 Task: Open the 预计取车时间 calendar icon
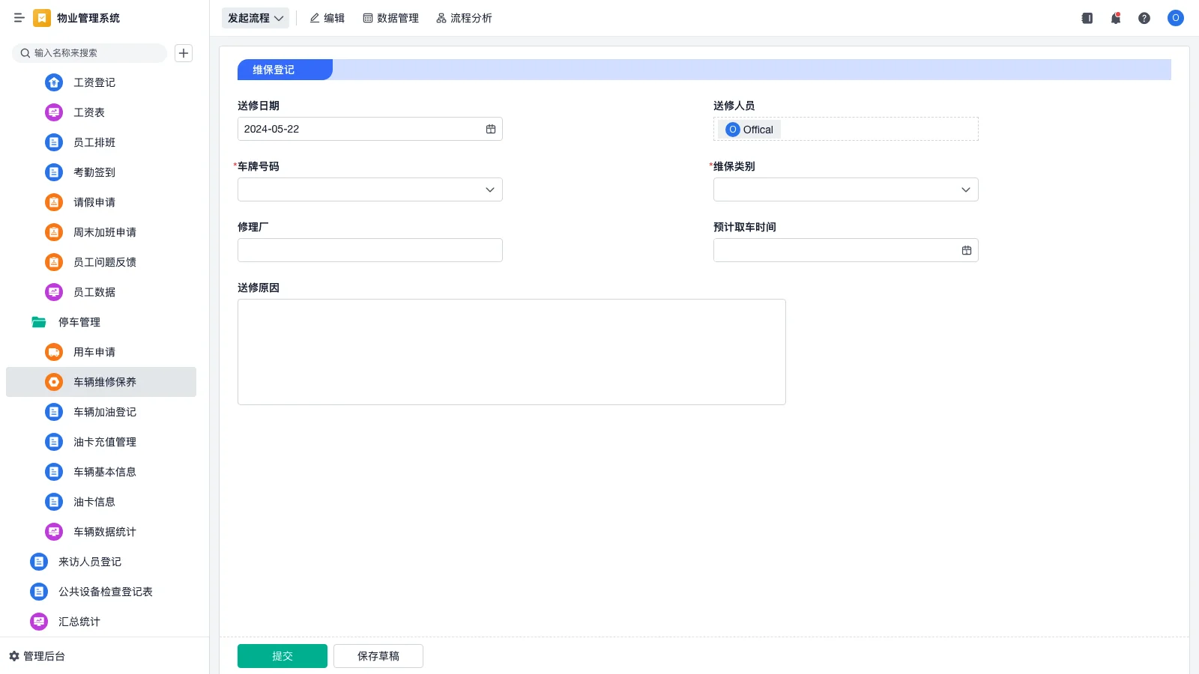pyautogui.click(x=966, y=249)
